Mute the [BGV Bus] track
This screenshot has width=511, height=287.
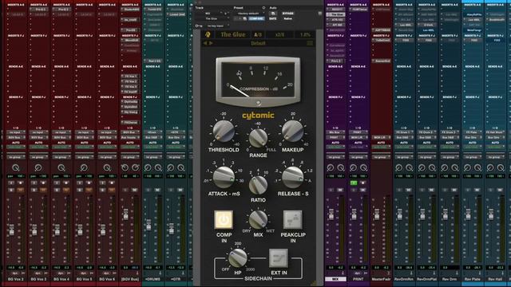[x=134, y=190]
